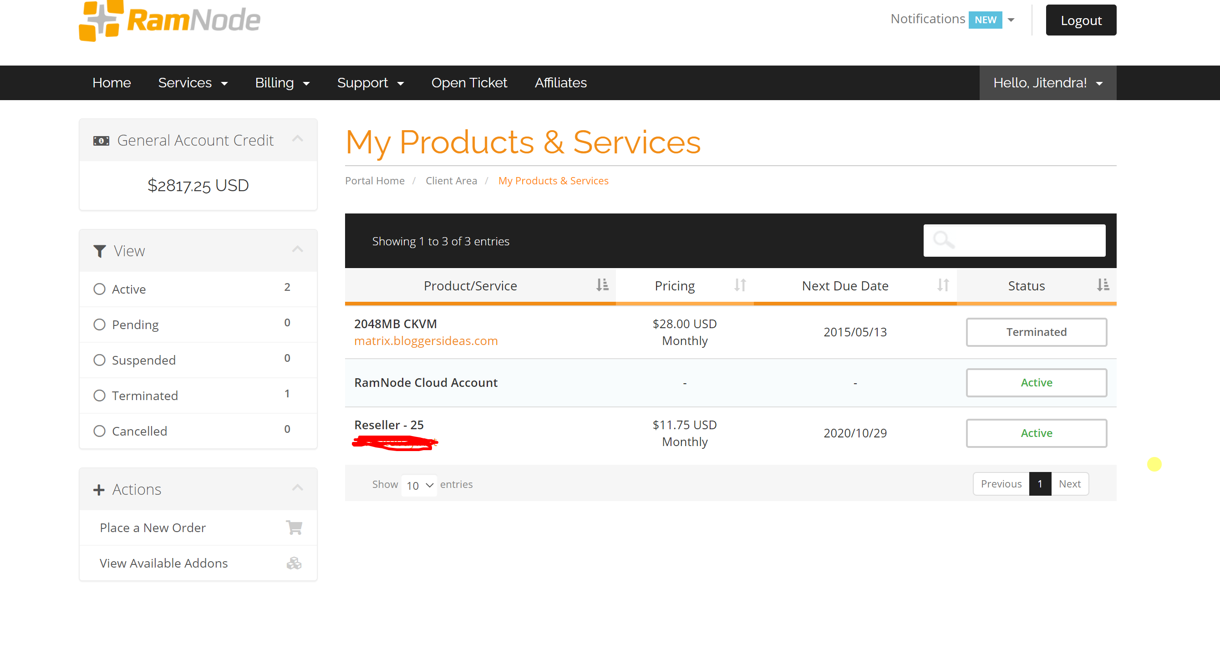This screenshot has height=670, width=1220.
Task: Click the Affiliates menu tab
Action: pyautogui.click(x=561, y=82)
